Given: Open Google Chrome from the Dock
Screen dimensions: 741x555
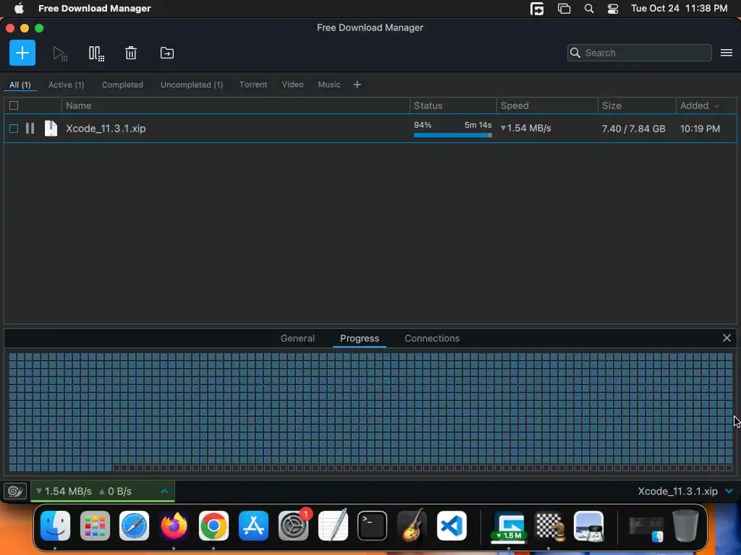Looking at the screenshot, I should tap(213, 526).
